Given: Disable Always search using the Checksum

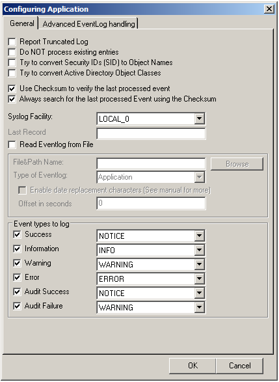Looking at the screenshot, I should coord(12,99).
